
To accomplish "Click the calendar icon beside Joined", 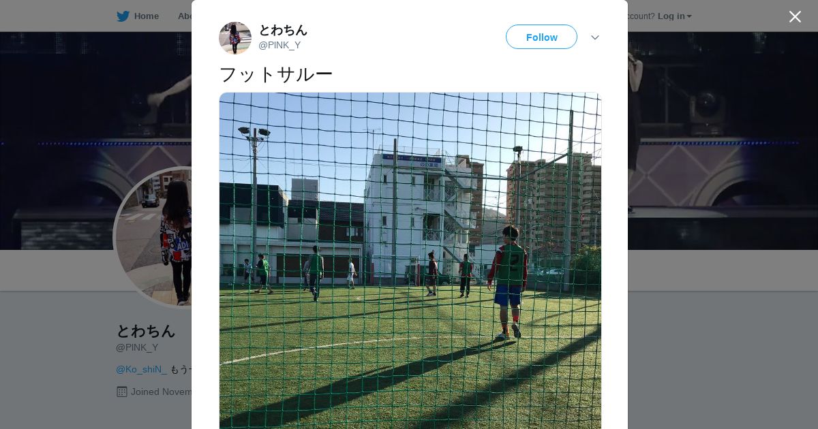I will coord(122,392).
